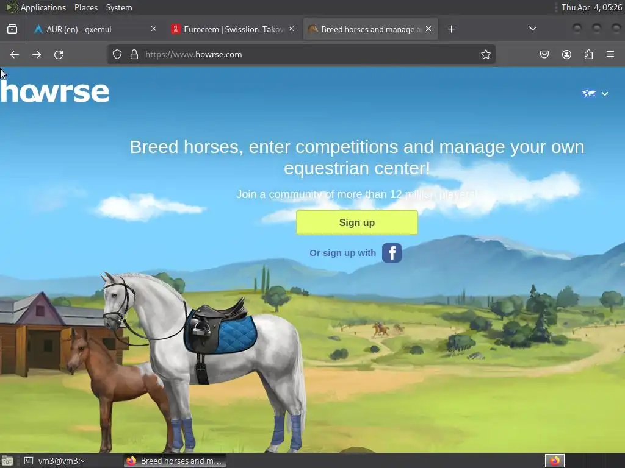Click the forward navigation arrow
This screenshot has width=625, height=468.
(37, 54)
